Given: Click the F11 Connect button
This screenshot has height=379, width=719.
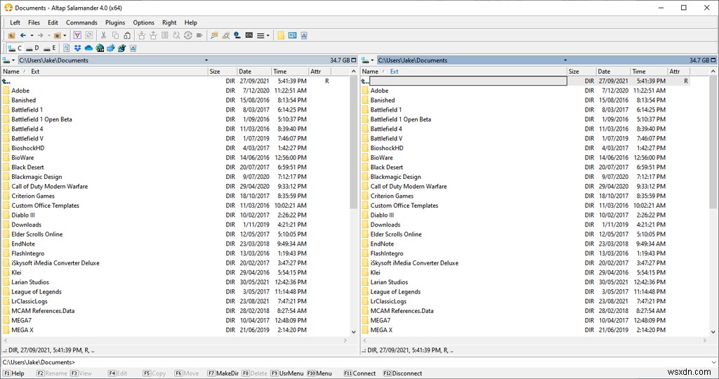Looking at the screenshot, I should pos(360,373).
